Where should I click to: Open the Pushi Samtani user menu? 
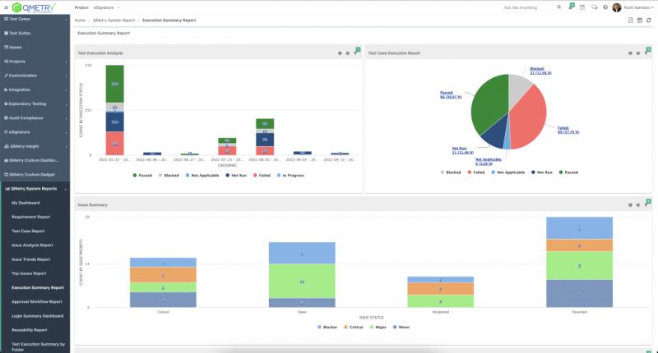click(633, 7)
